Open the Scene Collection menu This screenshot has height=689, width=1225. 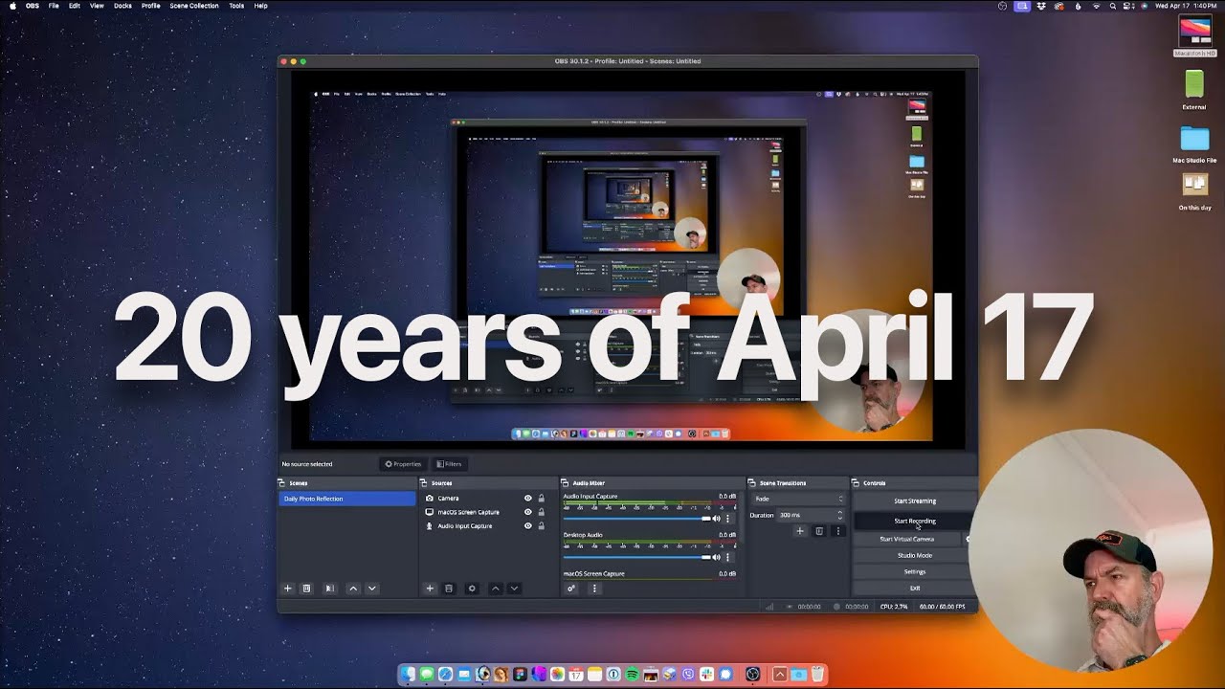(194, 6)
